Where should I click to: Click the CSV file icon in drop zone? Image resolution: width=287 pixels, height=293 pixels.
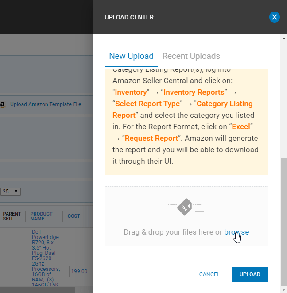(x=185, y=207)
